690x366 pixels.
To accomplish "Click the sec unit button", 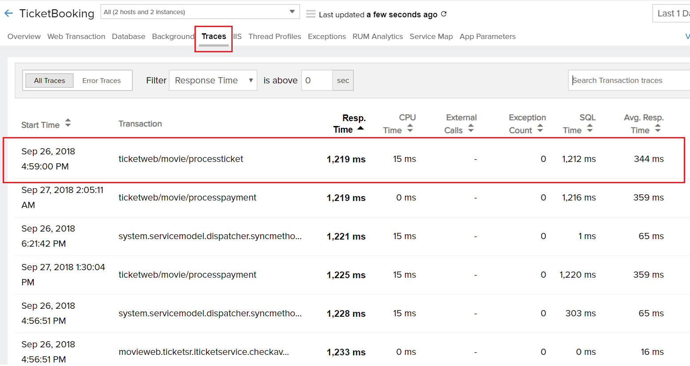I will (x=343, y=80).
